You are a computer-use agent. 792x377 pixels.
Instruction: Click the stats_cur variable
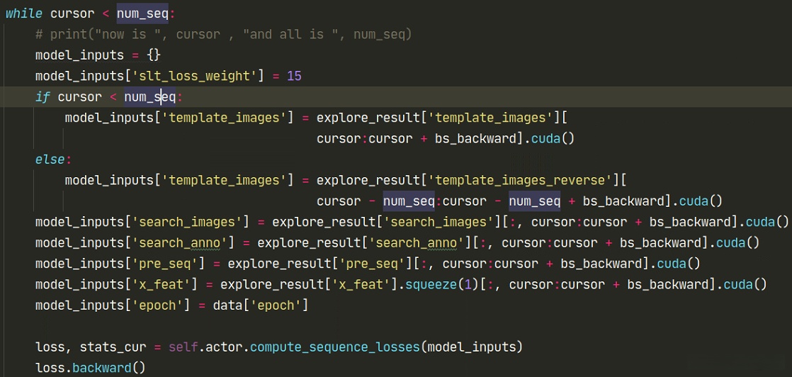(x=113, y=348)
